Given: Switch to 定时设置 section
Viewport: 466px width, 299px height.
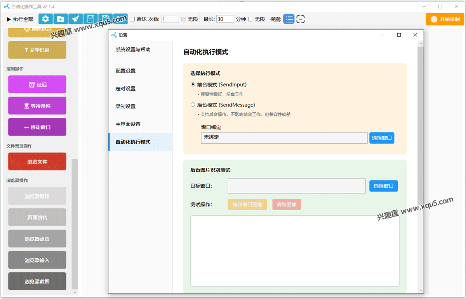Looking at the screenshot, I should (x=125, y=89).
